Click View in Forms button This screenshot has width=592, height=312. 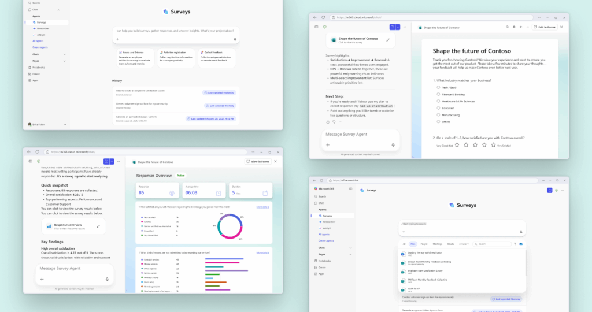coord(258,161)
